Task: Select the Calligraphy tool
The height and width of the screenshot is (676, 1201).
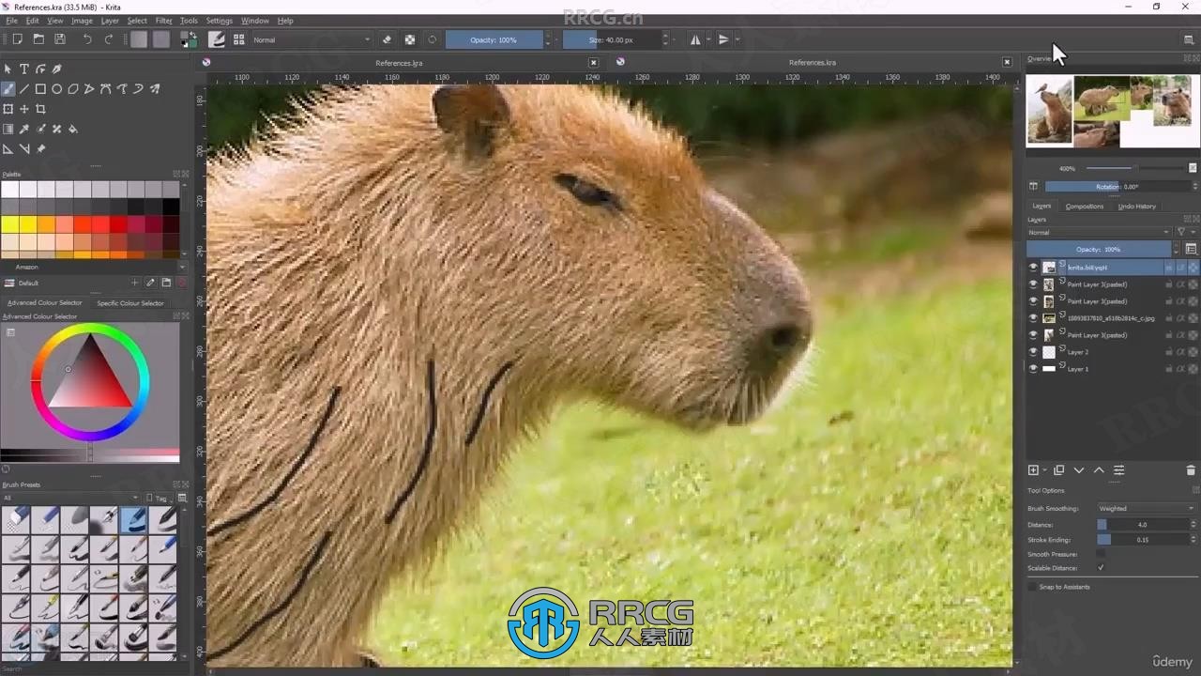Action: click(56, 69)
